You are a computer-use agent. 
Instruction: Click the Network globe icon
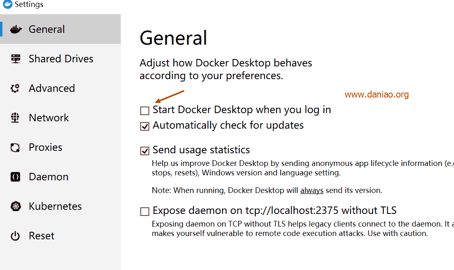(x=15, y=118)
